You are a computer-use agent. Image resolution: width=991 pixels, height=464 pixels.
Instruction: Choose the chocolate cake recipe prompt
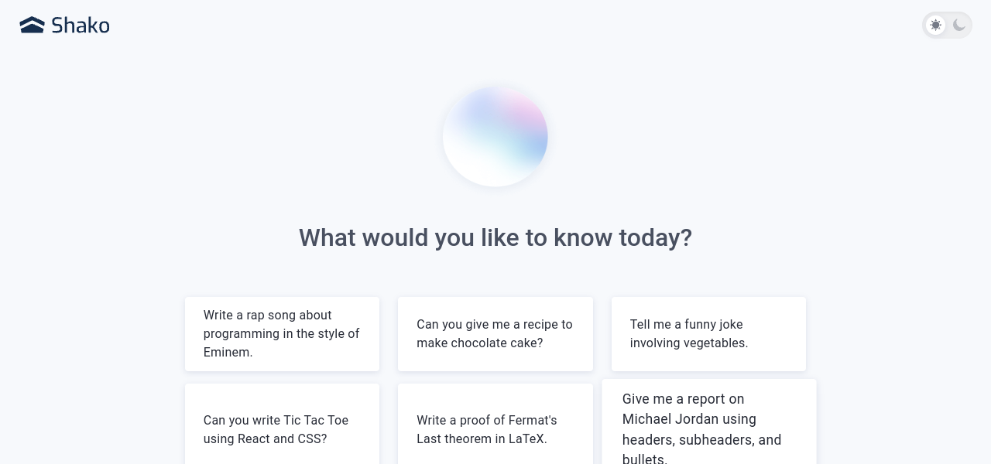click(x=495, y=334)
